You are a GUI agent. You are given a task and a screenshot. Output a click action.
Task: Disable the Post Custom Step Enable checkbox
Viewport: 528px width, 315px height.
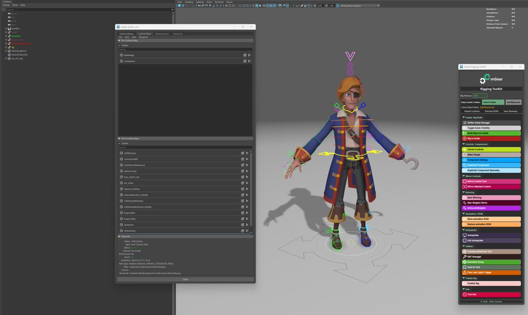[119, 143]
